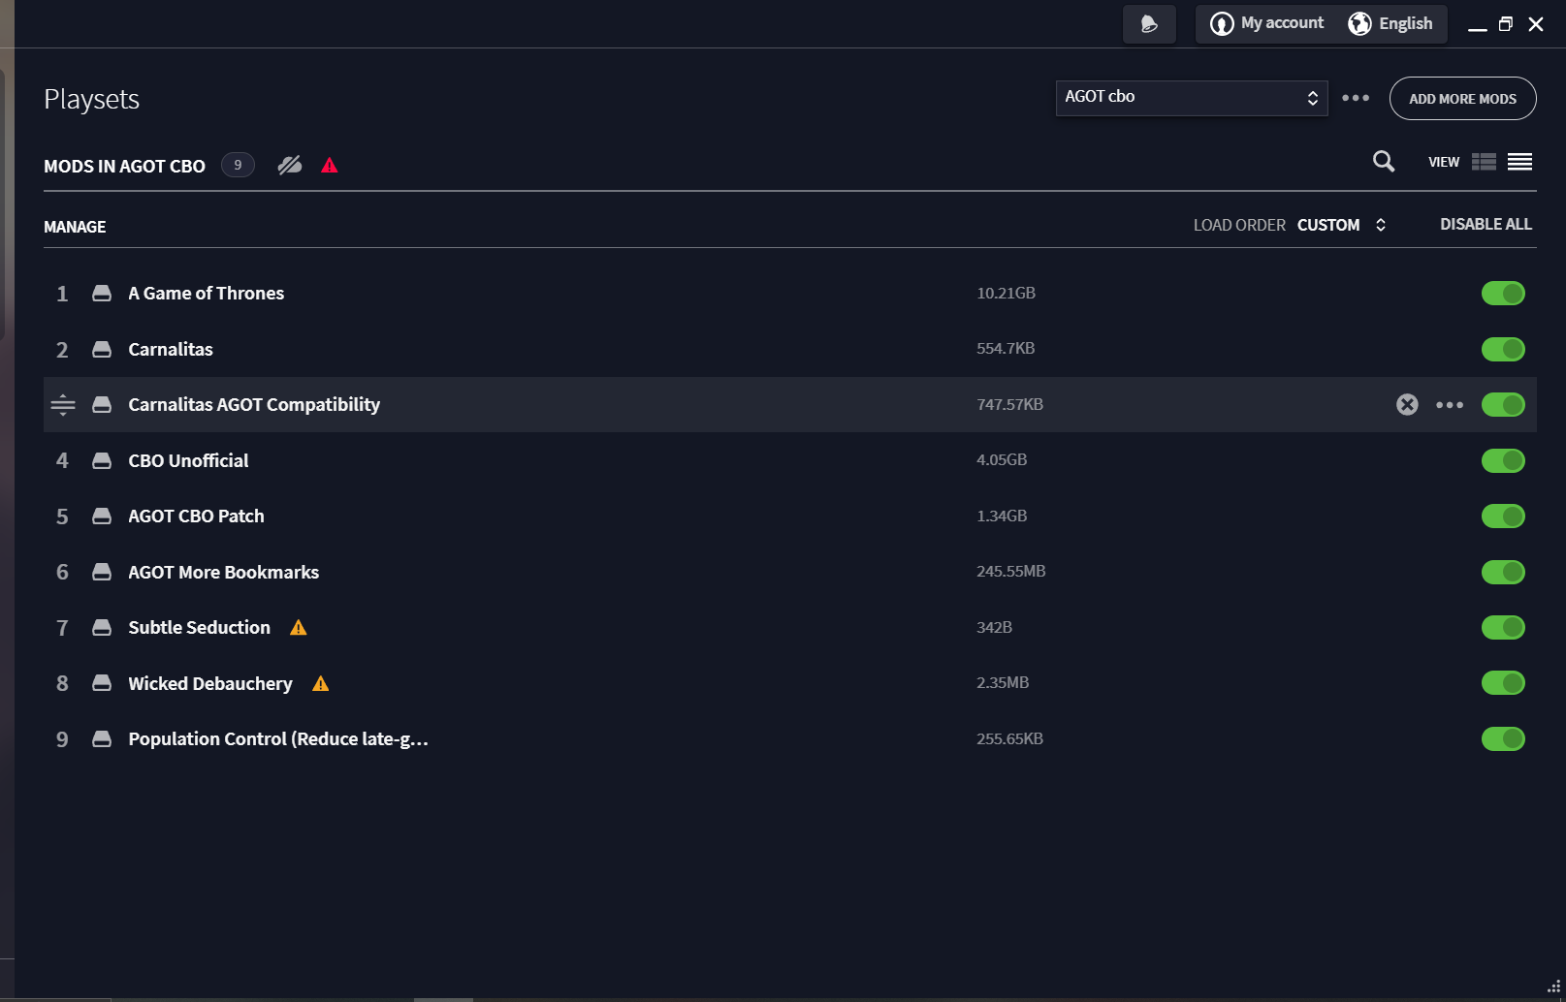Viewport: 1566px width, 1002px height.
Task: Click the drive icon for Wicked Debauchery
Action: [x=102, y=683]
